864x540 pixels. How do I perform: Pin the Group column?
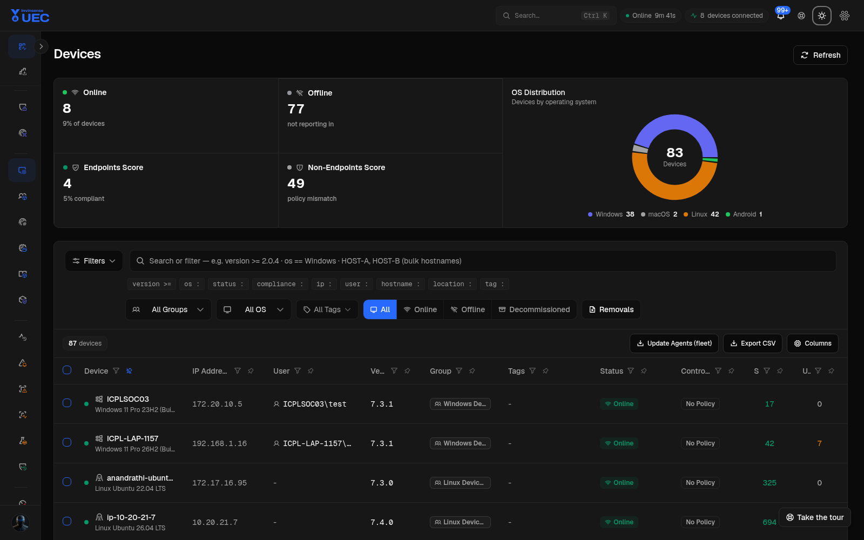tap(472, 371)
